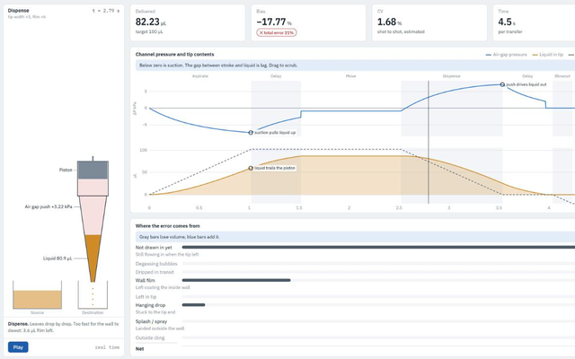The height and width of the screenshot is (359, 575).
Task: Click the 'Air gap push +3.22 kPa' label
Action: (49, 206)
